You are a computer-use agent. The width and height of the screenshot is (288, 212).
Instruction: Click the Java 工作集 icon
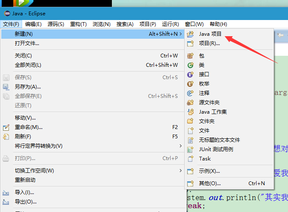[x=190, y=112]
